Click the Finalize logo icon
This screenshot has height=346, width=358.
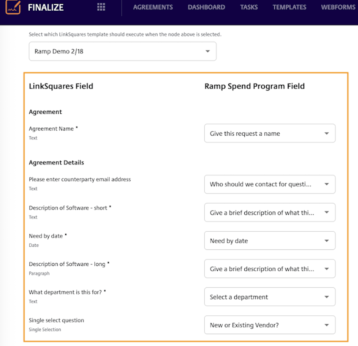tap(13, 7)
